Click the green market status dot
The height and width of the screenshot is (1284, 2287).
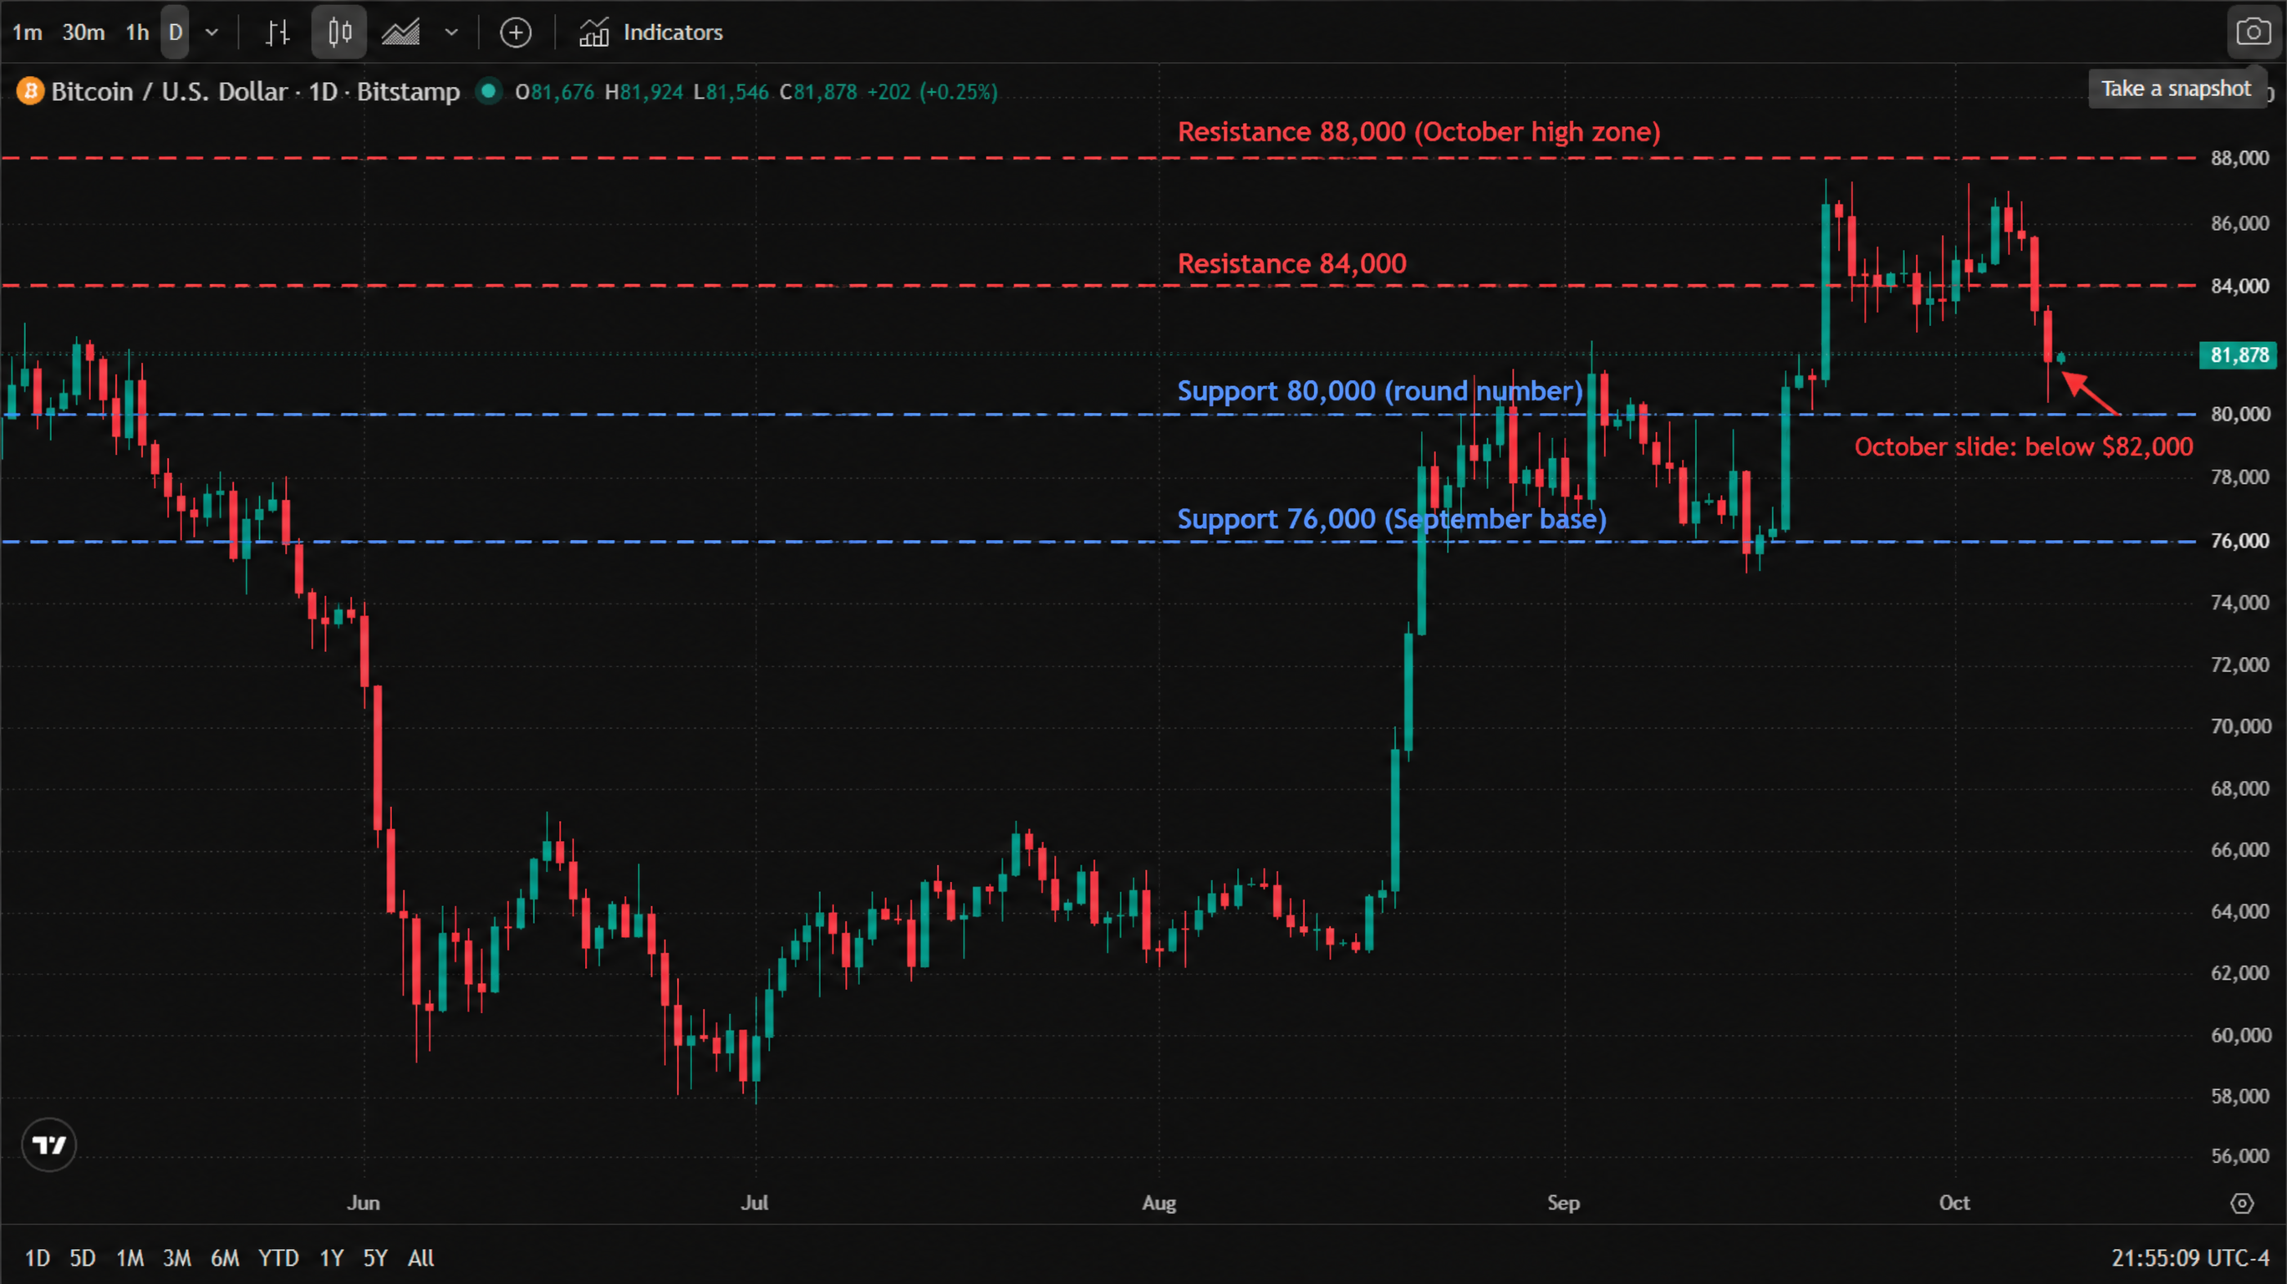click(487, 90)
